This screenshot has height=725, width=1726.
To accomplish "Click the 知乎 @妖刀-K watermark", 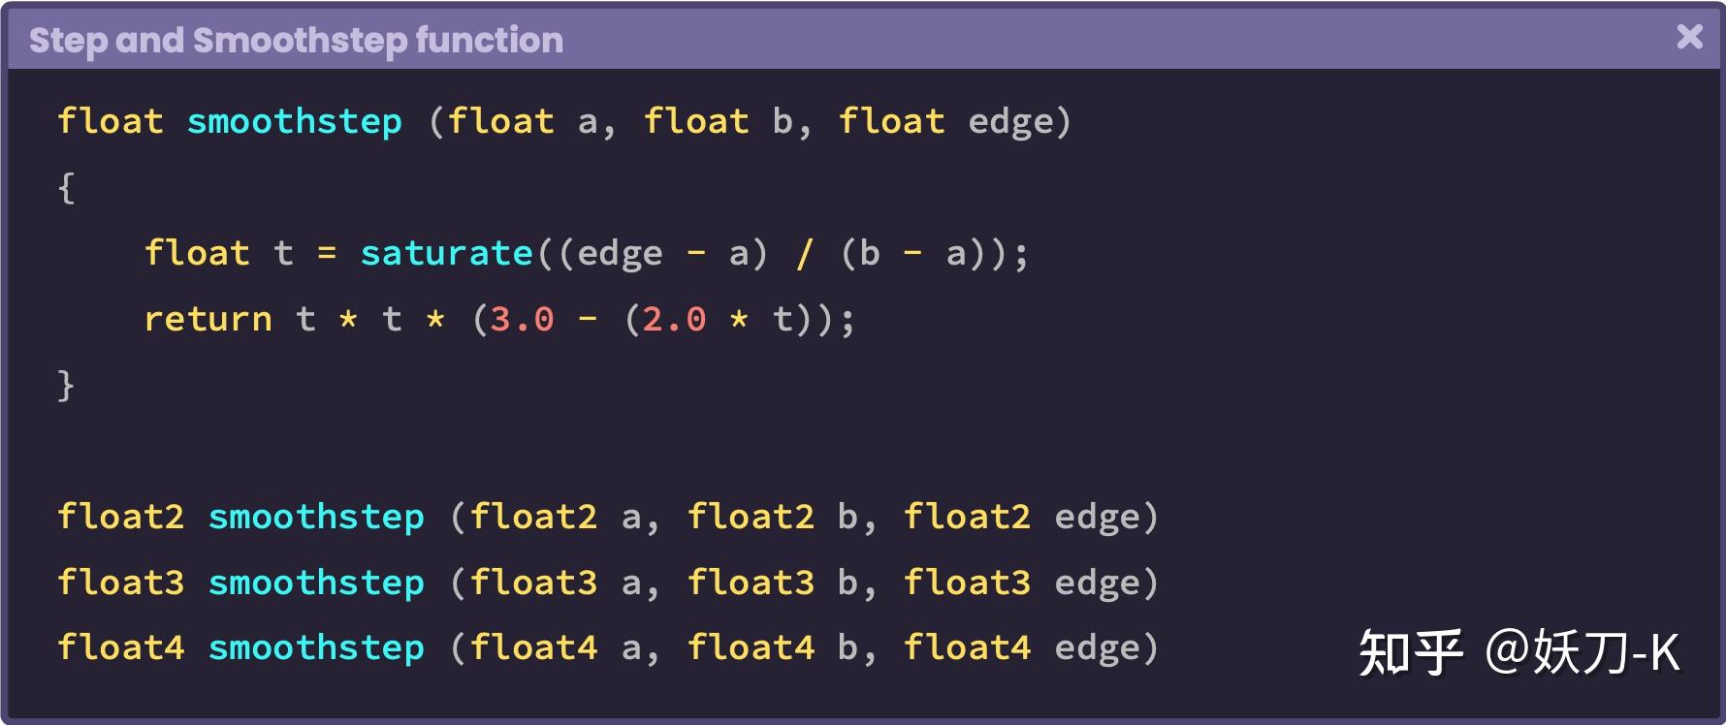I will (x=1519, y=652).
